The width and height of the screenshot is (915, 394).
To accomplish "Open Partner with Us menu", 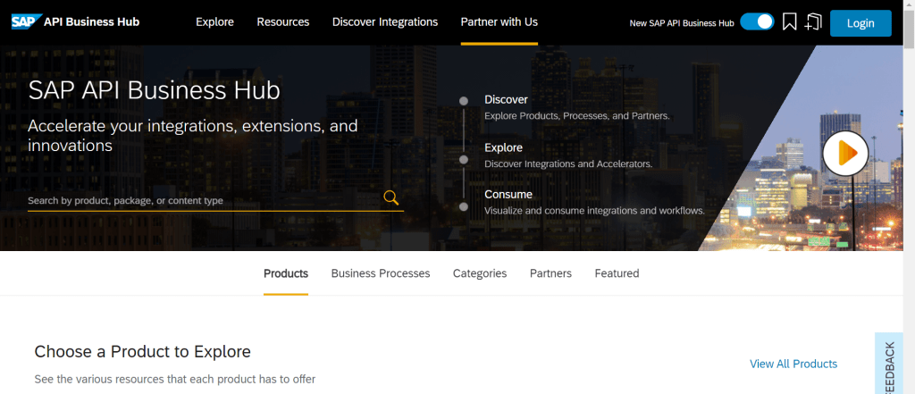I will pos(499,22).
